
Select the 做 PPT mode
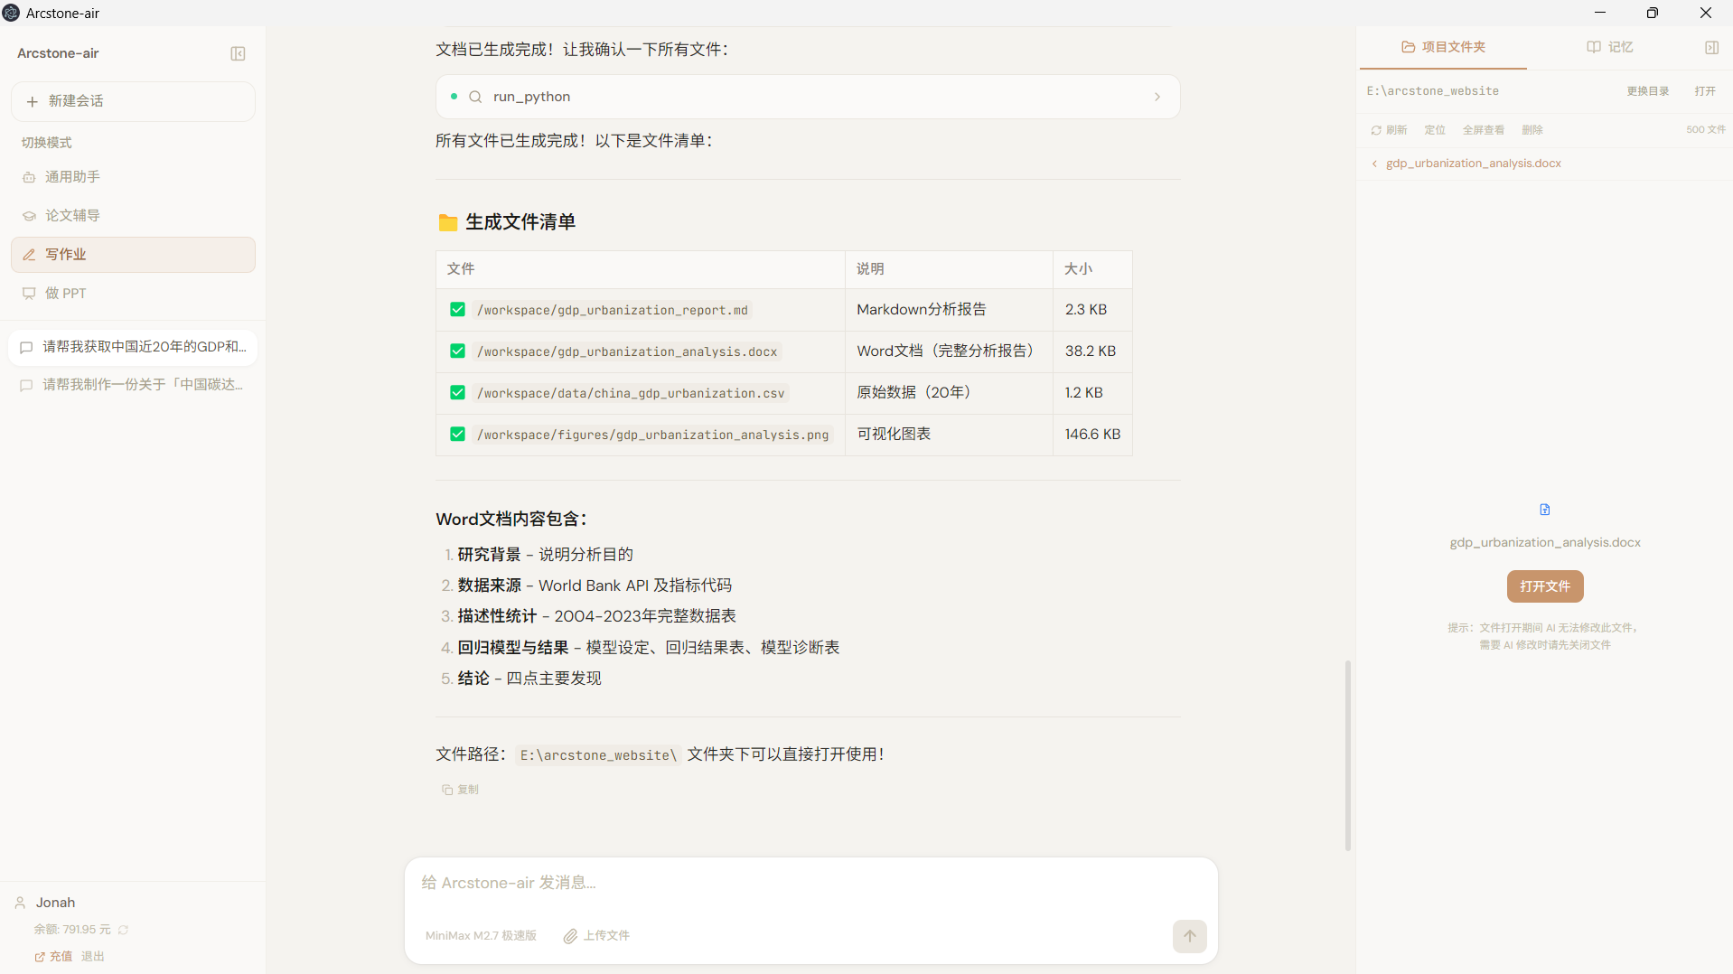(x=66, y=294)
